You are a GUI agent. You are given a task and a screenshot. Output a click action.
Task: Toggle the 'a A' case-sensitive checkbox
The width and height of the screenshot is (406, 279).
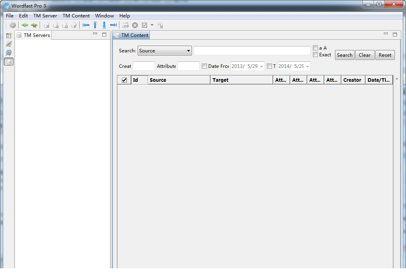[x=315, y=48]
